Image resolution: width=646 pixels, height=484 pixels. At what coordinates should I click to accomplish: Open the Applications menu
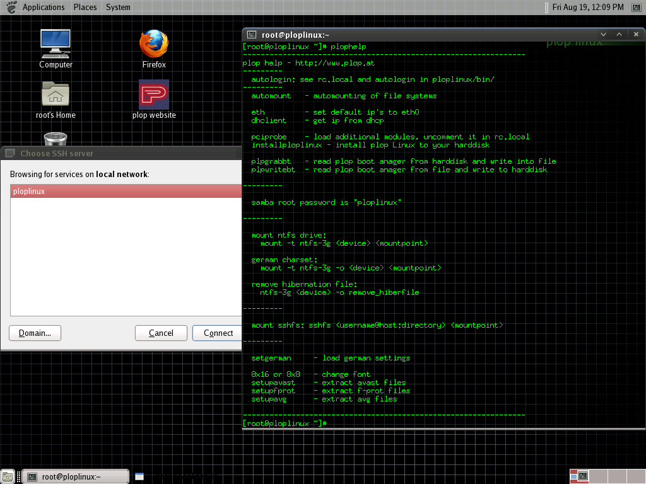tap(44, 7)
